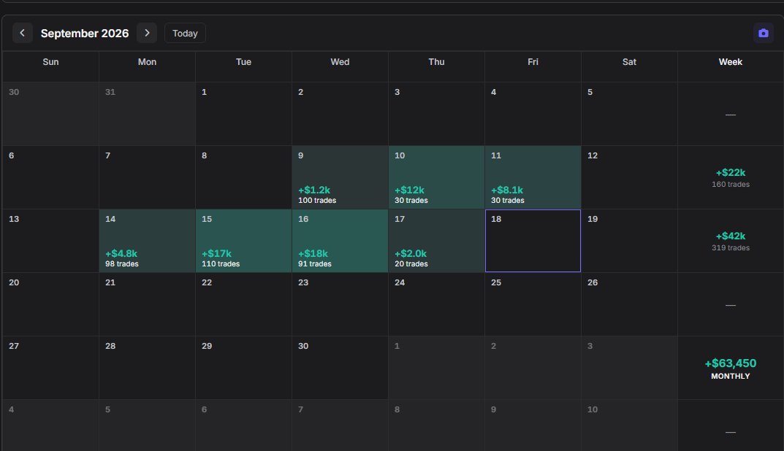Screen dimensions: 784x451
Task: Select the day 22 cell
Action: click(243, 304)
